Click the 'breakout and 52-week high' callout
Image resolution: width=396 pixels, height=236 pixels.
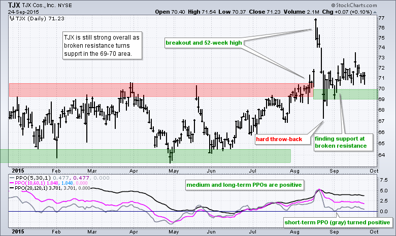(204, 43)
